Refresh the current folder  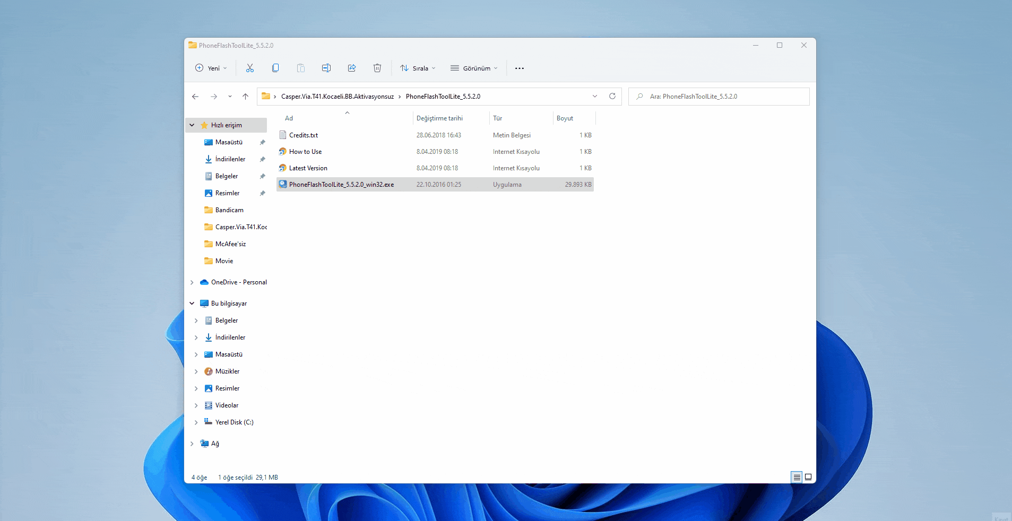[x=612, y=96]
